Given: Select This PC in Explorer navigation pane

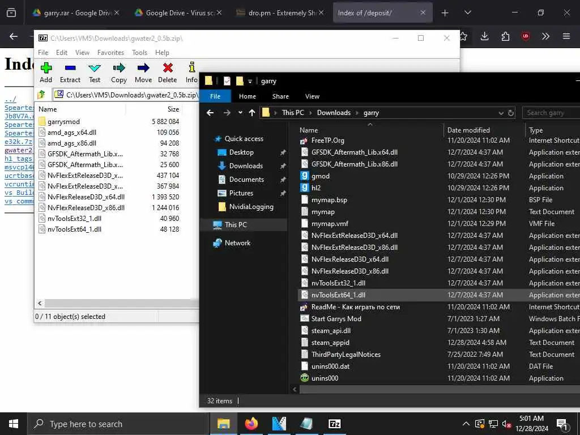Looking at the screenshot, I should pos(236,224).
